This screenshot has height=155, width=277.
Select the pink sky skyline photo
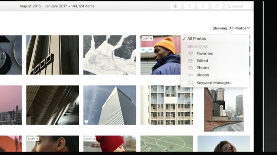(11, 105)
